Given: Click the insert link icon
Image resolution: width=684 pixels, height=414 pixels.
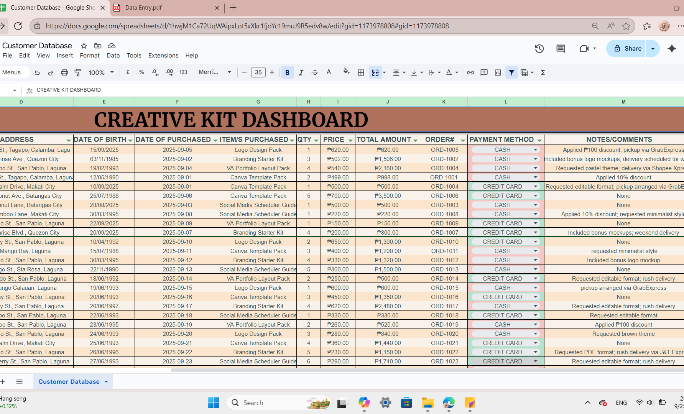Looking at the screenshot, I should point(470,72).
